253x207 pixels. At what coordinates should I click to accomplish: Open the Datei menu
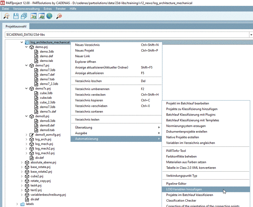pyautogui.click(x=5, y=9)
